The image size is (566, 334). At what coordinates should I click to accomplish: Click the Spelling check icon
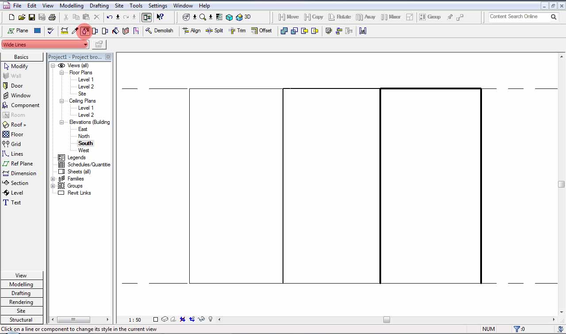click(51, 31)
